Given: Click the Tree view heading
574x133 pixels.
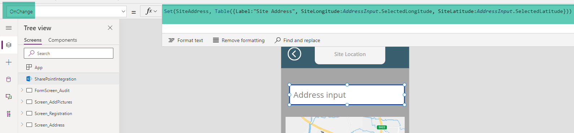Looking at the screenshot, I should pyautogui.click(x=38, y=28).
